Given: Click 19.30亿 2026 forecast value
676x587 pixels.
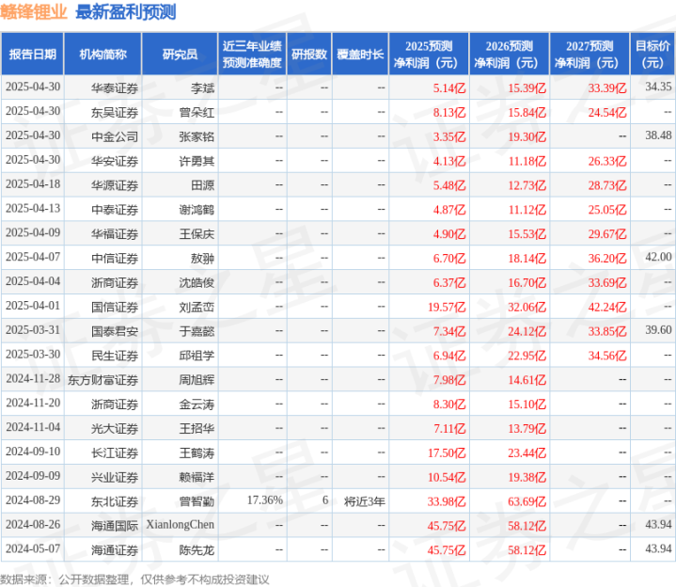Looking at the screenshot, I should tap(527, 137).
